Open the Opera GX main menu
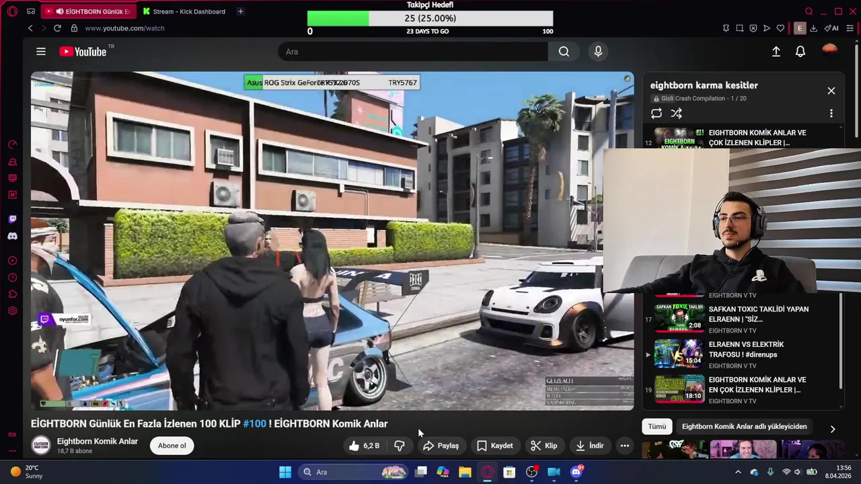The height and width of the screenshot is (484, 861). (x=11, y=11)
